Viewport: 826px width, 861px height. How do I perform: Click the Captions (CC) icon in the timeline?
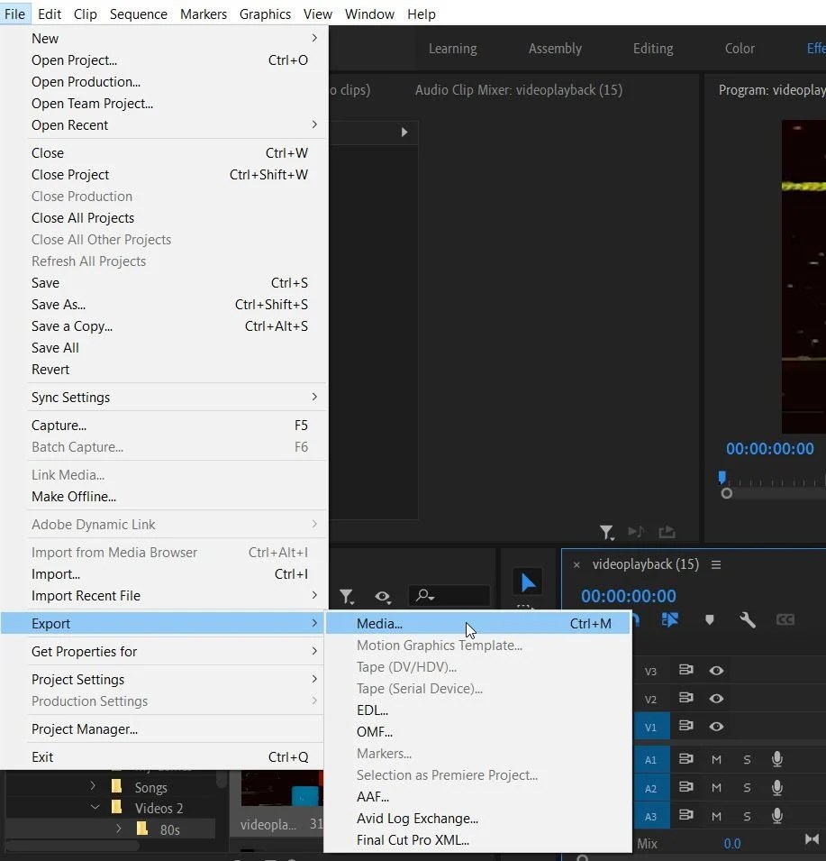pos(785,619)
